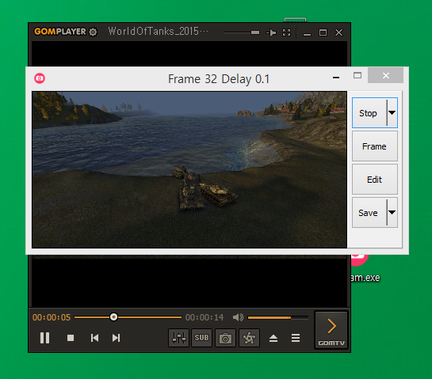The width and height of the screenshot is (432, 379).
Task: Click total duration 00:00:14
Action: click(x=205, y=317)
